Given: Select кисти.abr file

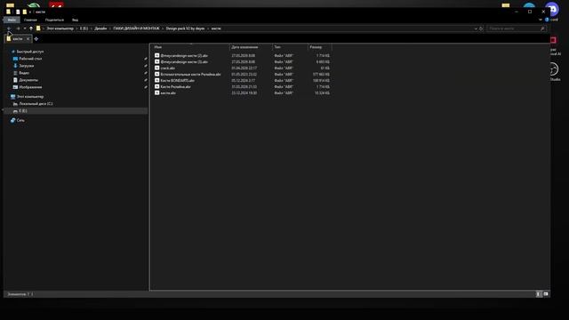Looking at the screenshot, I should pos(168,92).
